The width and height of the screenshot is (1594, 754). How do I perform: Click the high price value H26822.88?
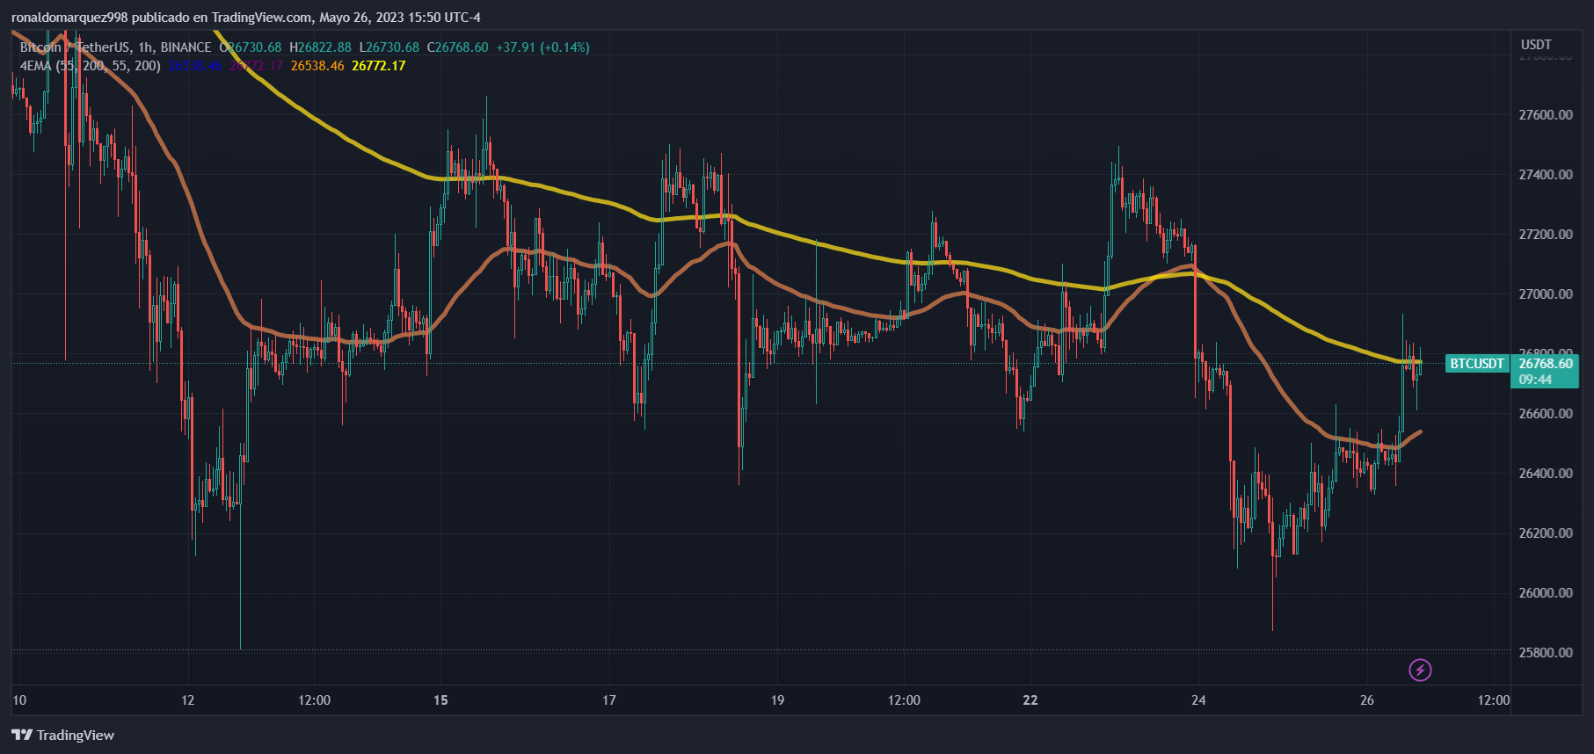point(320,47)
